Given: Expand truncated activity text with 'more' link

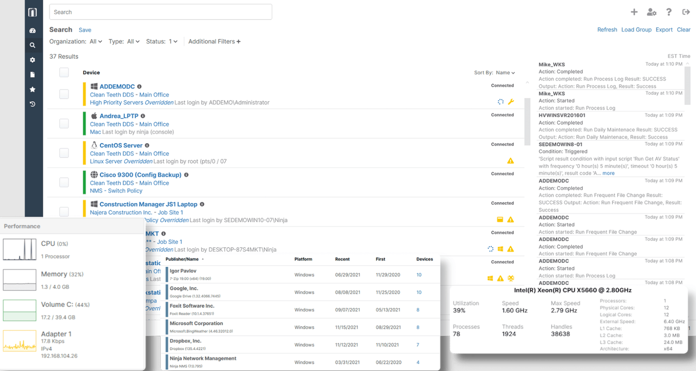Looking at the screenshot, I should 609,173.
